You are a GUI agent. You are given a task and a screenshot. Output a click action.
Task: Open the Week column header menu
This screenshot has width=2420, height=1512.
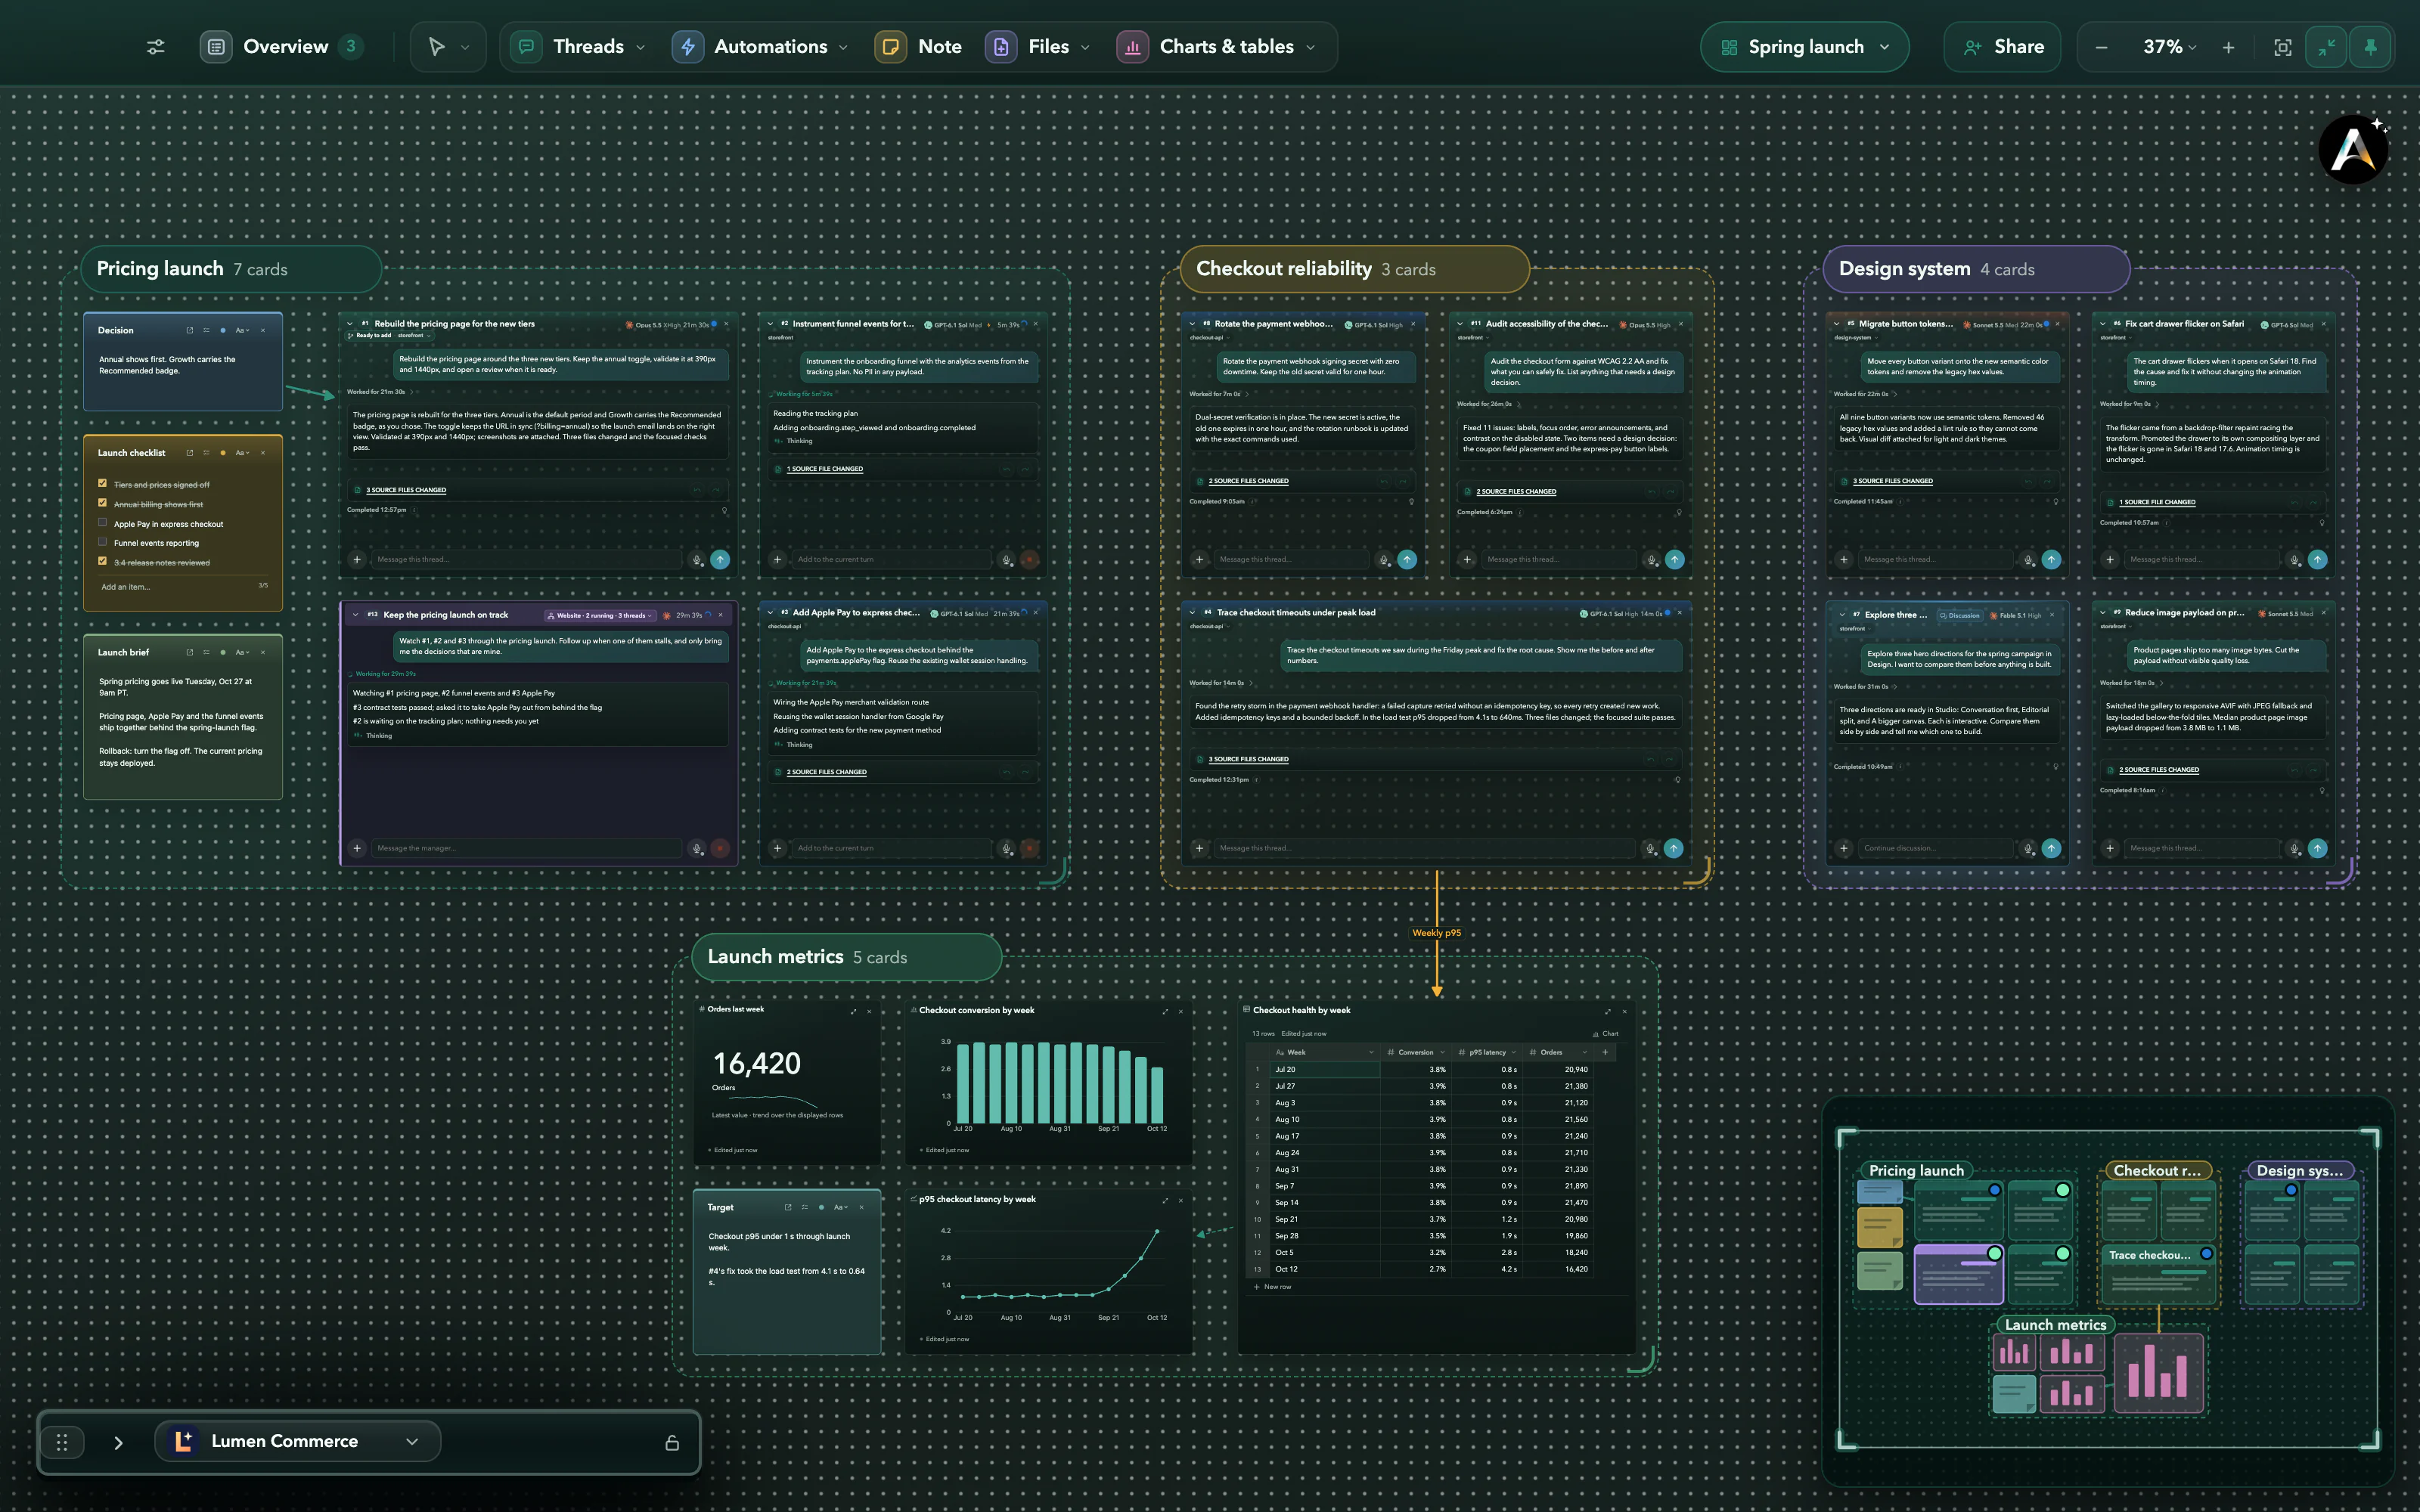1370,1052
